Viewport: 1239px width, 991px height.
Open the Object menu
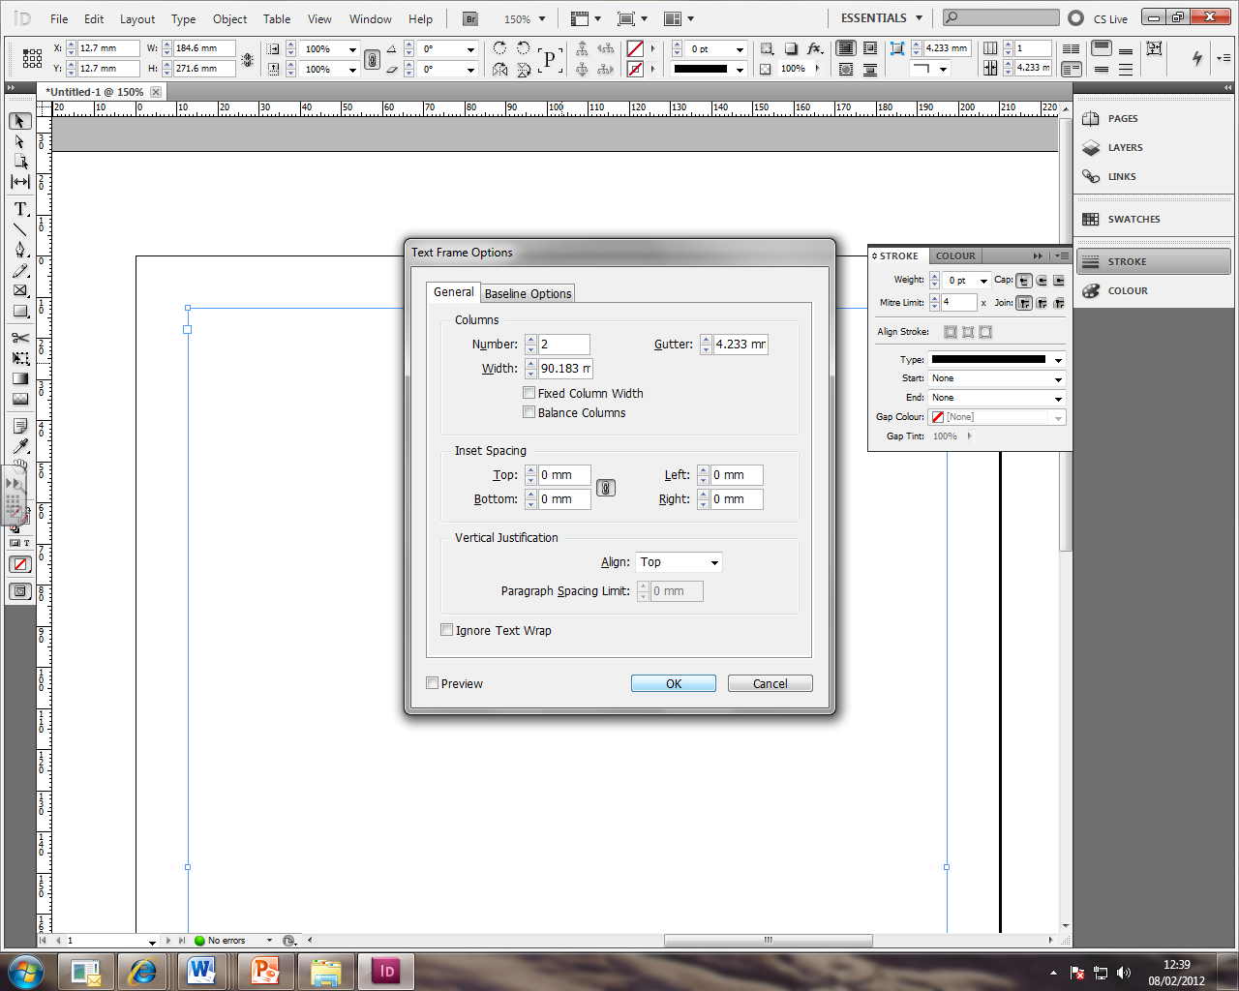pos(229,18)
